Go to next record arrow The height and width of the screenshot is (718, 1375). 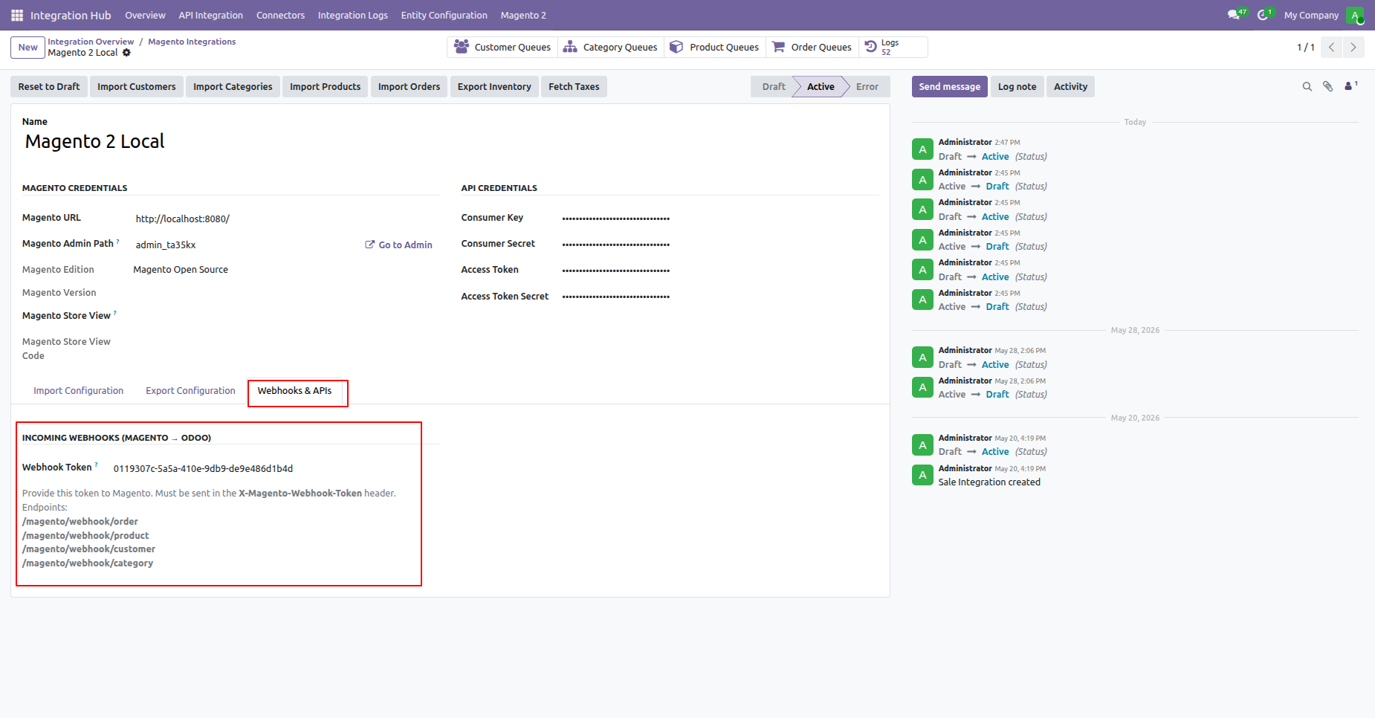click(1353, 47)
